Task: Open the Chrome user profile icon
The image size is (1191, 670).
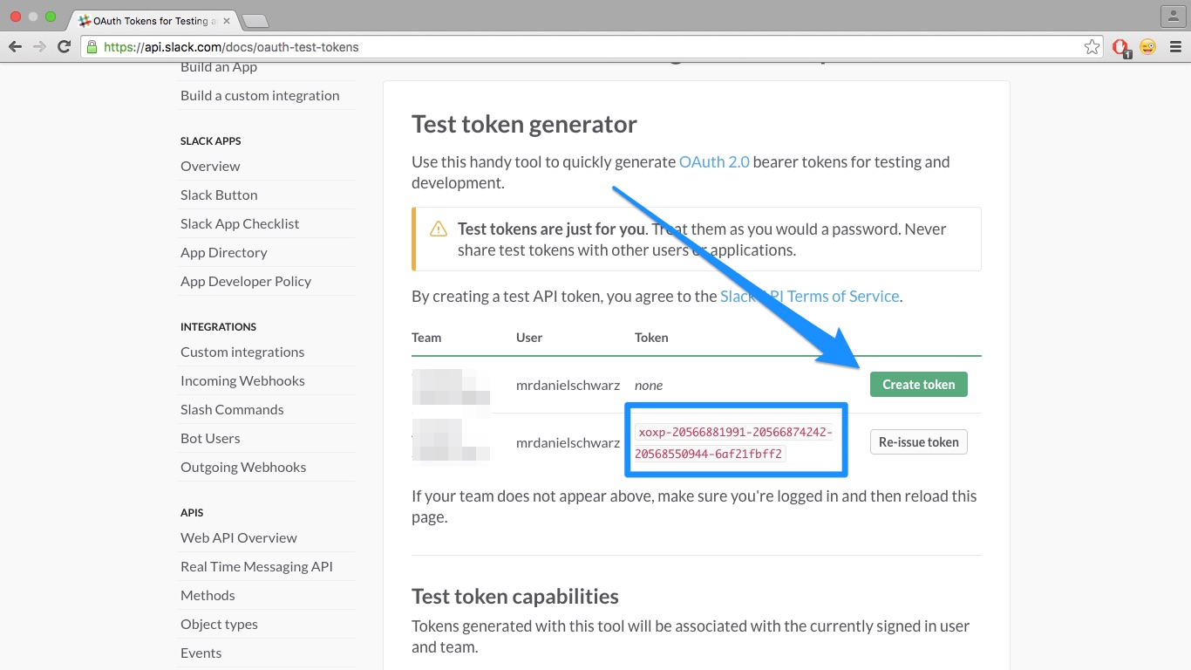Action: [x=1173, y=16]
